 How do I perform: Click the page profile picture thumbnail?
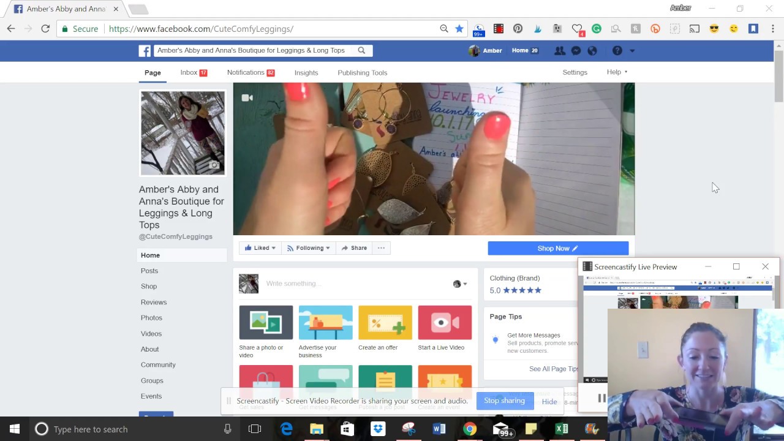(183, 133)
